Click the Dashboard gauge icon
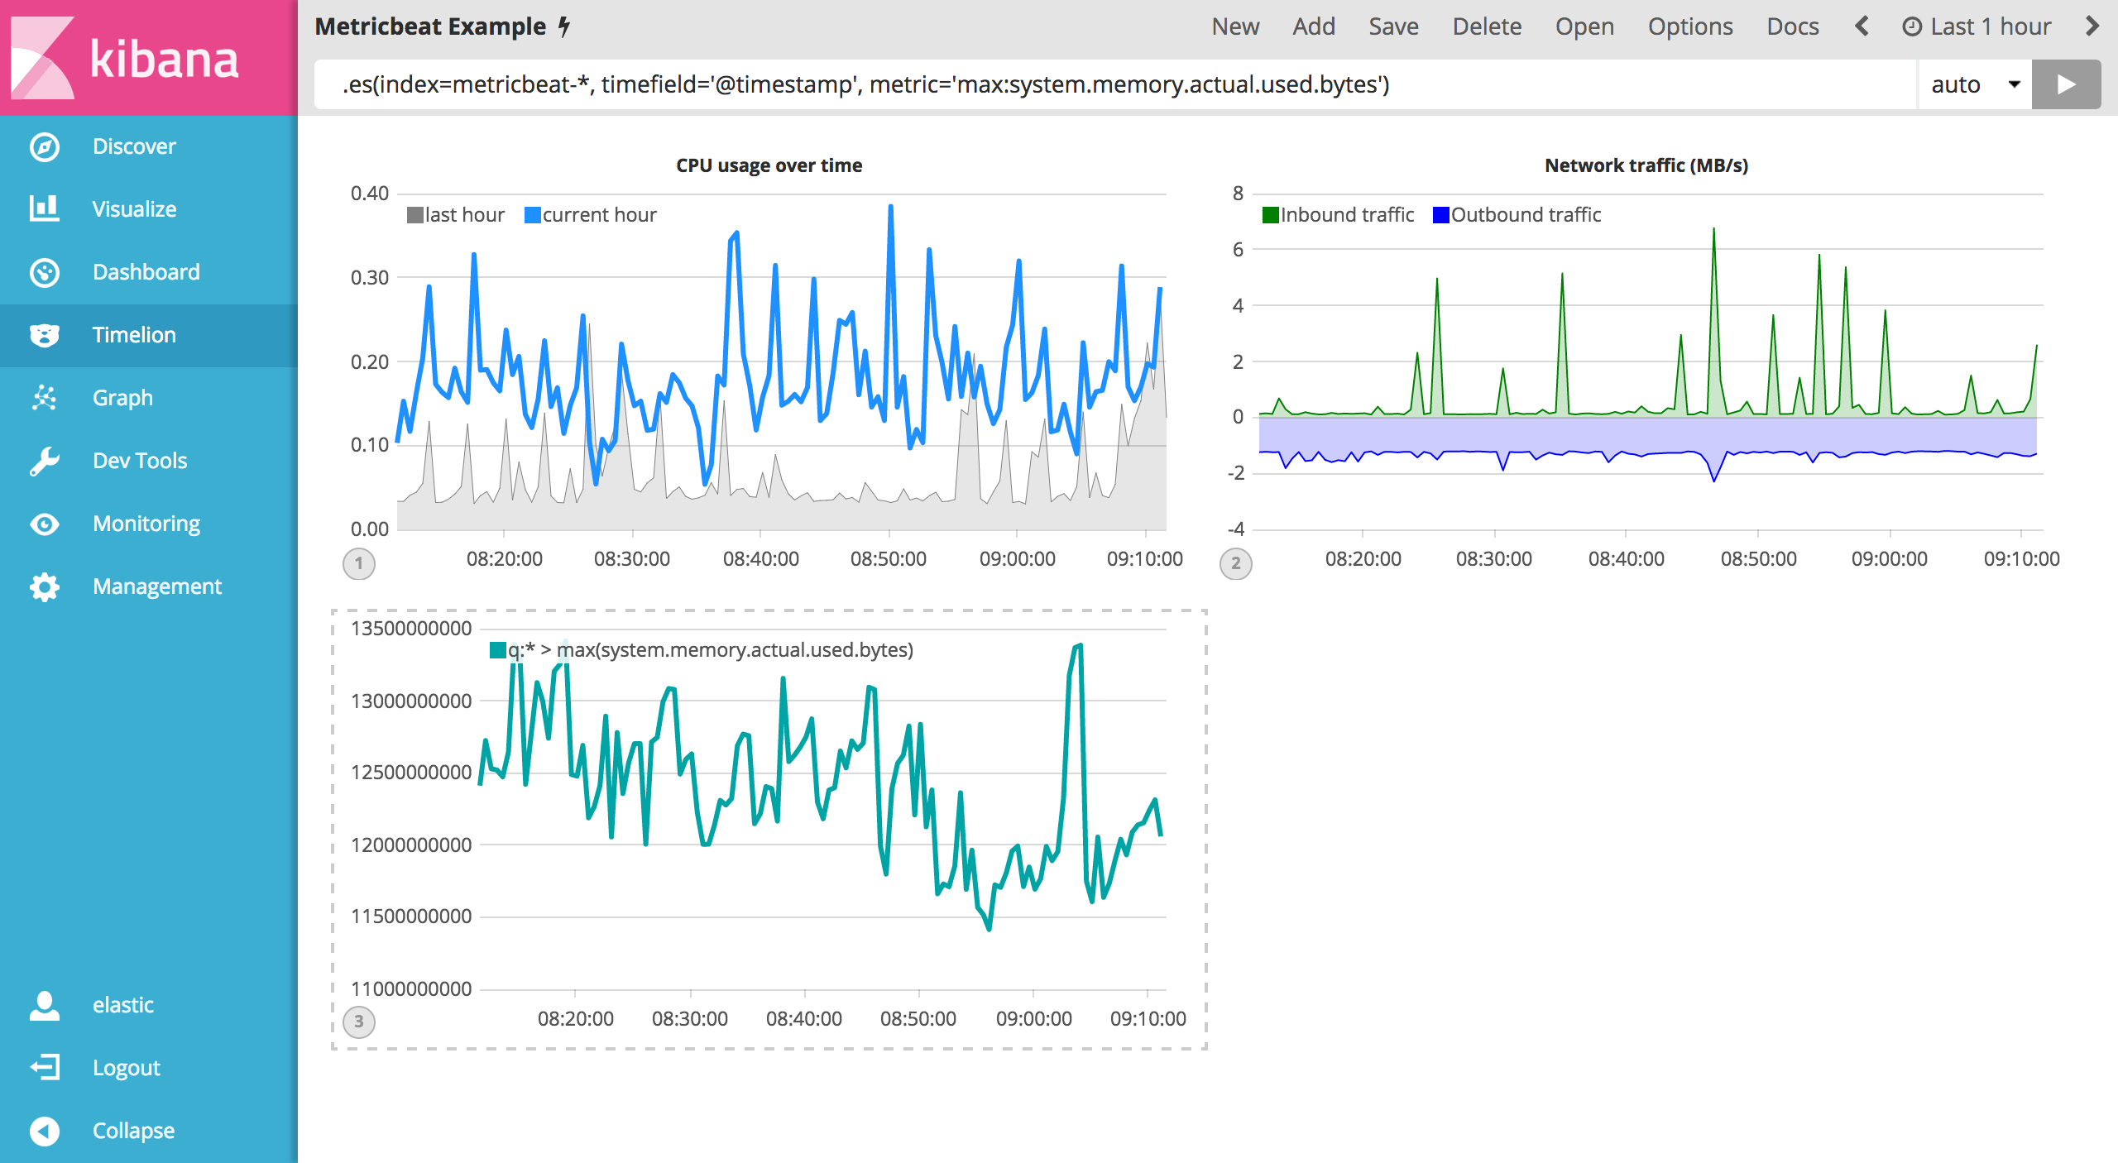Viewport: 2118px width, 1163px height. coord(44,272)
